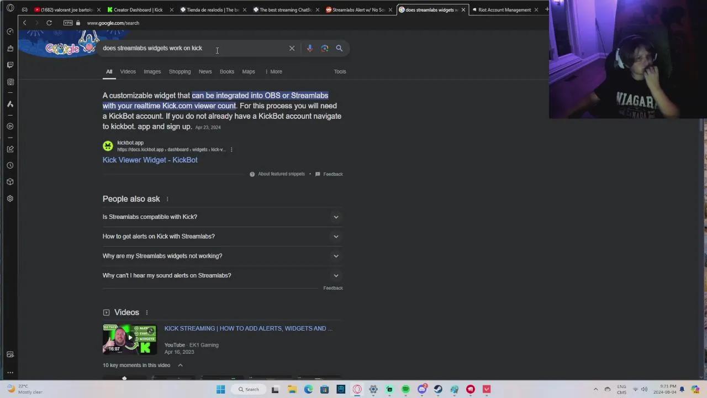Click the Google search text box

coord(193,48)
